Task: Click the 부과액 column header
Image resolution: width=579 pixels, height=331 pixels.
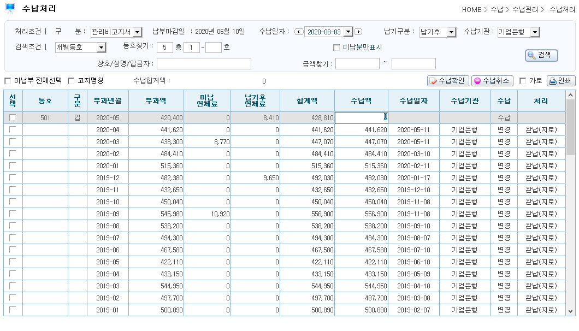Action: 156,101
